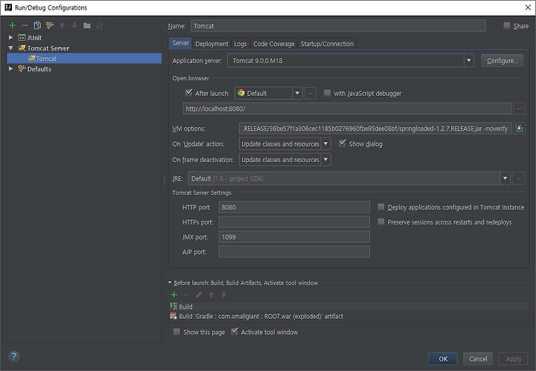Expand the JUnit tree node
This screenshot has width=536, height=371.
click(10, 37)
